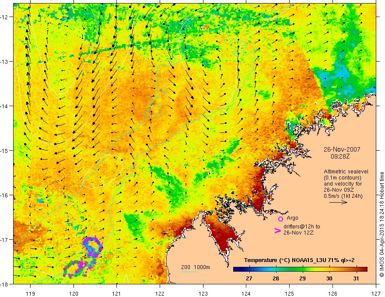Click the 30 tick label on color bar
385x297 pixels.
[x=329, y=278]
